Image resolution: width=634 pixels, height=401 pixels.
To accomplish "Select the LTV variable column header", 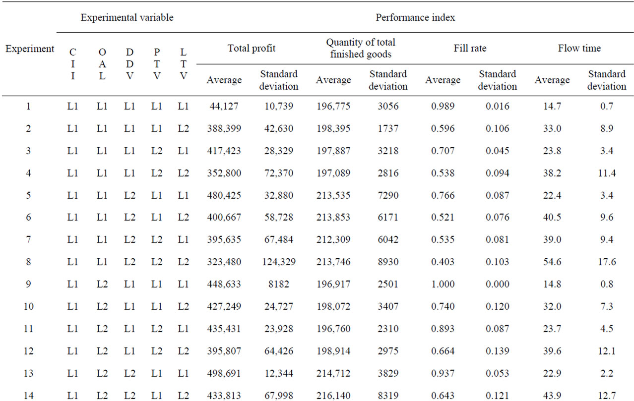I will click(184, 64).
